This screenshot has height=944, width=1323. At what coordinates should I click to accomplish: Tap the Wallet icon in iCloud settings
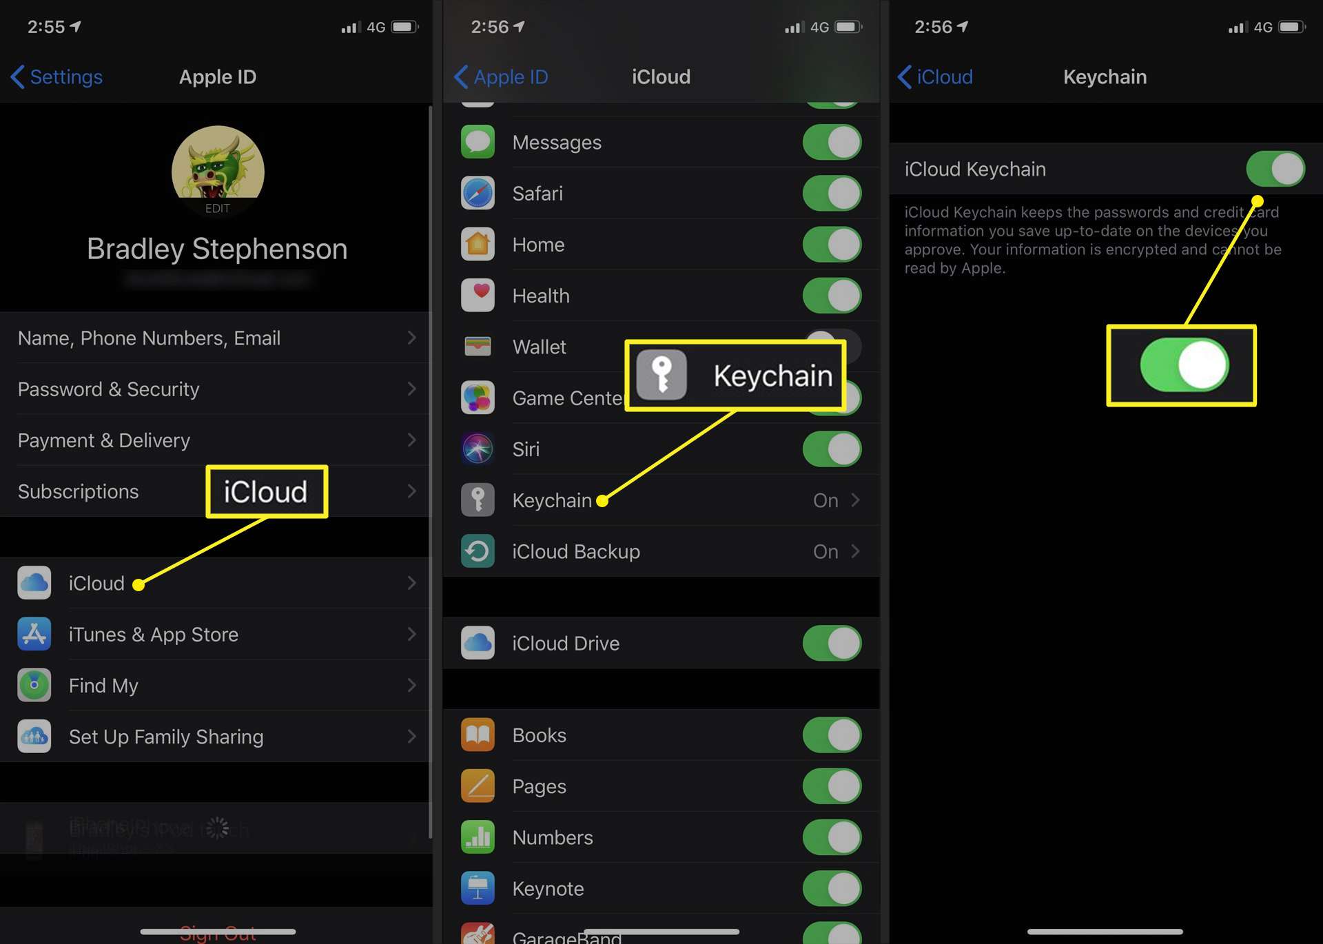tap(477, 345)
